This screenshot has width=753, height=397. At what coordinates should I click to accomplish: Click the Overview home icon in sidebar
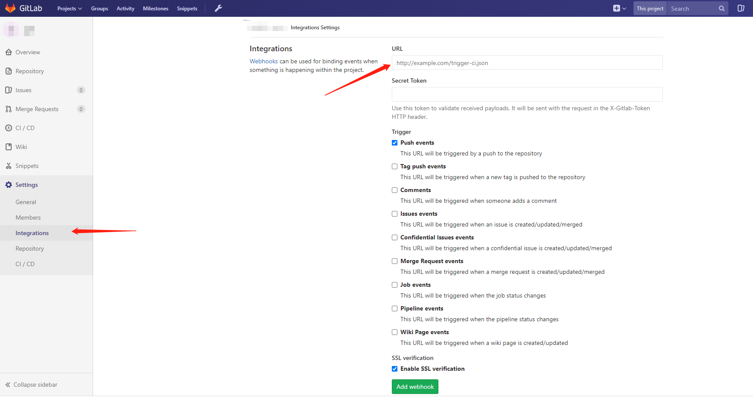point(9,52)
